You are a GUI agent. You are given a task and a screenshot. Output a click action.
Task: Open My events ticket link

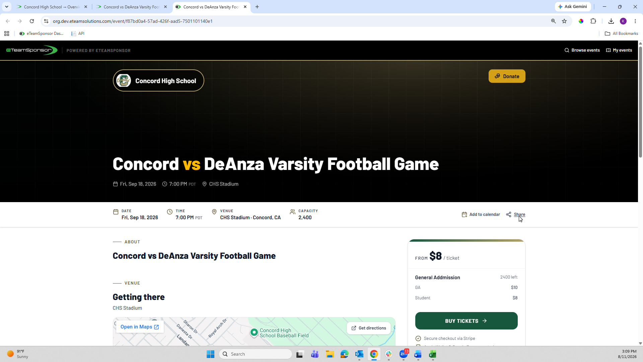pyautogui.click(x=619, y=50)
